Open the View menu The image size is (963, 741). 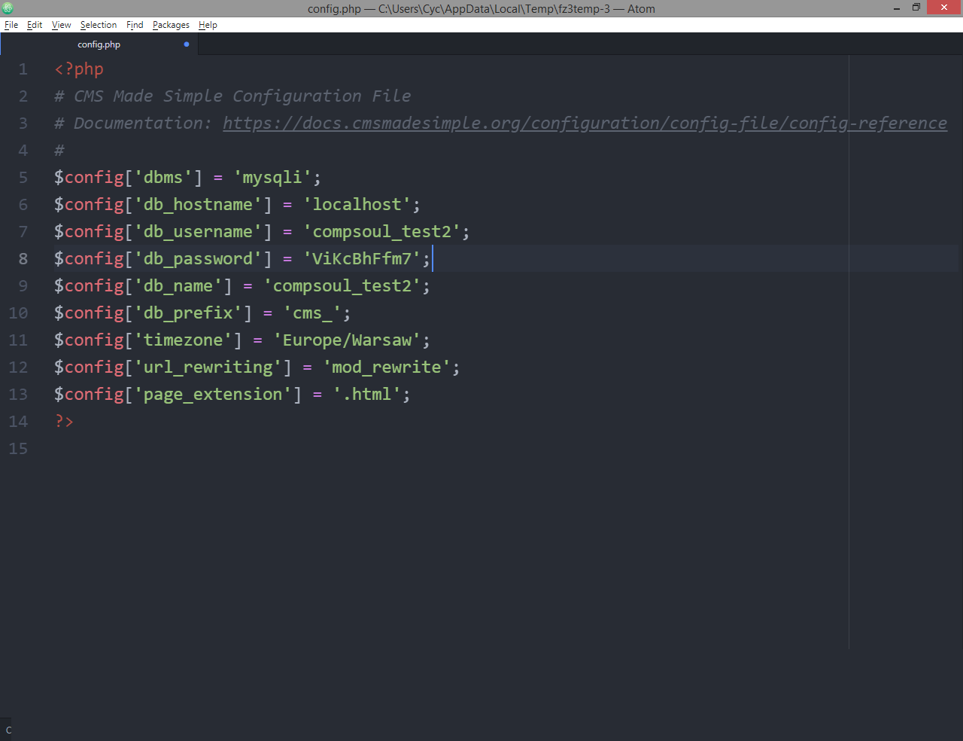[x=60, y=25]
